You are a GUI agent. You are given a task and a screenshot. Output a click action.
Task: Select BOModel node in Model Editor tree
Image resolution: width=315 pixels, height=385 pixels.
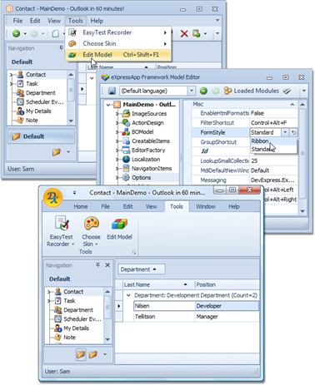[x=142, y=132]
